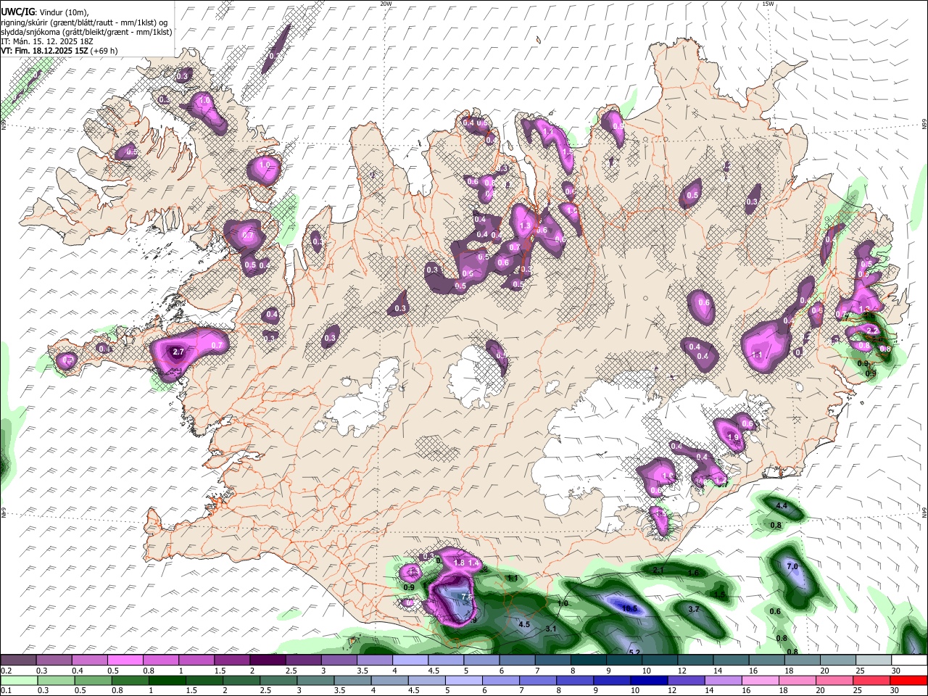928x696 pixels.
Task: Click the 'VT: Fim. 18.12.2025 15Z (+69 h)' line
Action: click(x=59, y=51)
